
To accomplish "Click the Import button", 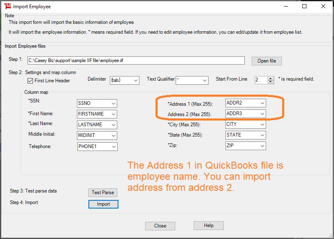I will [103, 204].
